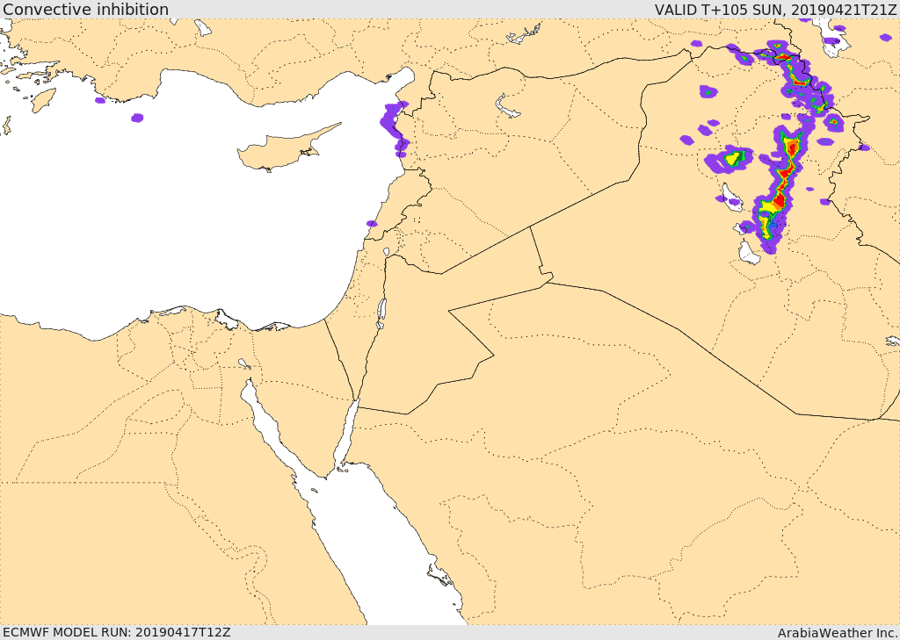Image resolution: width=900 pixels, height=640 pixels.
Task: Click the VALID T+105 timestamp label
Action: pyautogui.click(x=775, y=10)
